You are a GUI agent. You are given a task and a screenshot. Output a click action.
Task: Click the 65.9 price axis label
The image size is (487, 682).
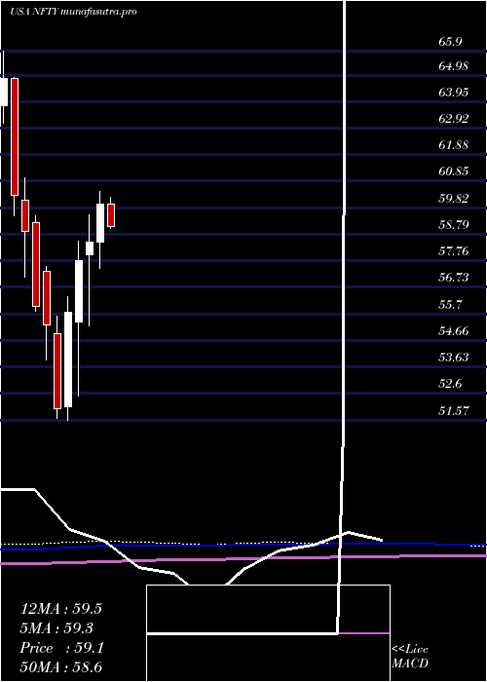click(450, 42)
